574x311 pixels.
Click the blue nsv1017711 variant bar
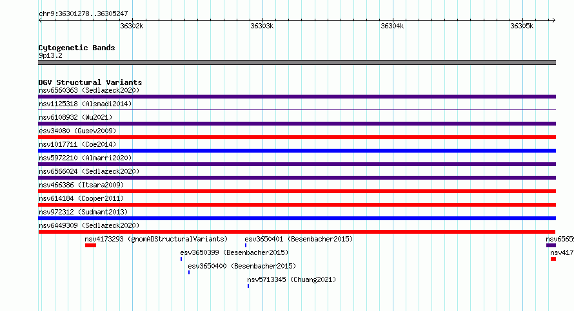[297, 151]
